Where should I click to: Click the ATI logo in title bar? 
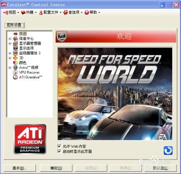[x=4, y=5]
